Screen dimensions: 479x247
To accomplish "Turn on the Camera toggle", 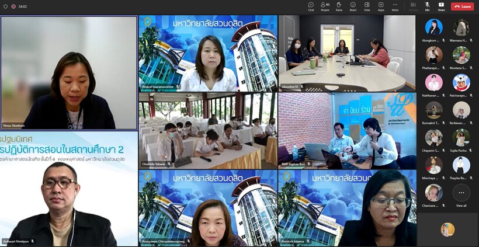I will click(x=413, y=6).
